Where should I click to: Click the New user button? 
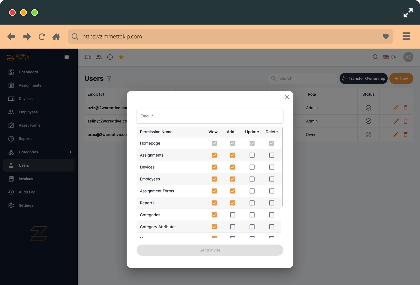[401, 79]
